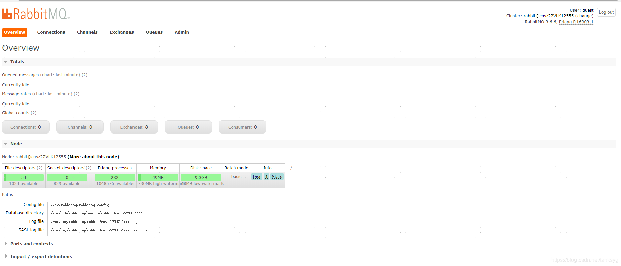Click the Connections: 0 count button

pos(26,127)
